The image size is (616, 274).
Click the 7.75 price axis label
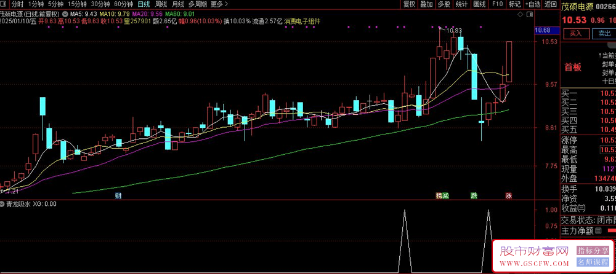tap(553, 166)
